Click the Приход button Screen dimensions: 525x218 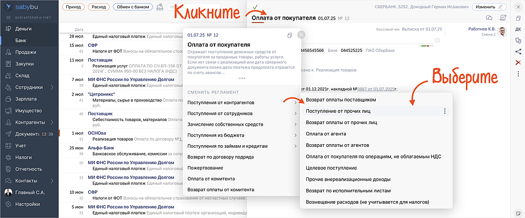coord(73,7)
